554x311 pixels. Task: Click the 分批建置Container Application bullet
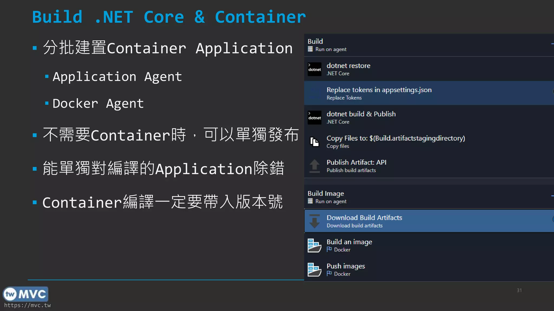168,48
